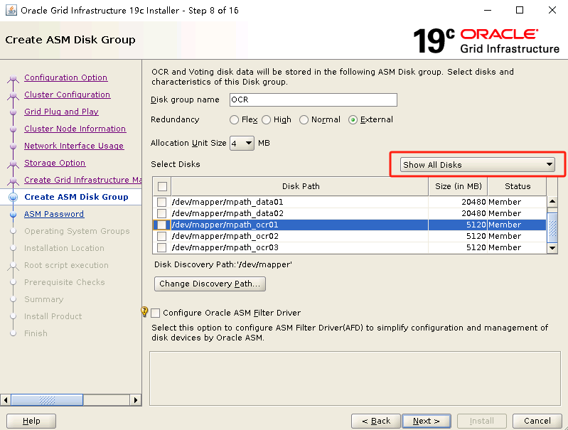Enable Configure Oracle ASM Filter Driver

(x=156, y=313)
